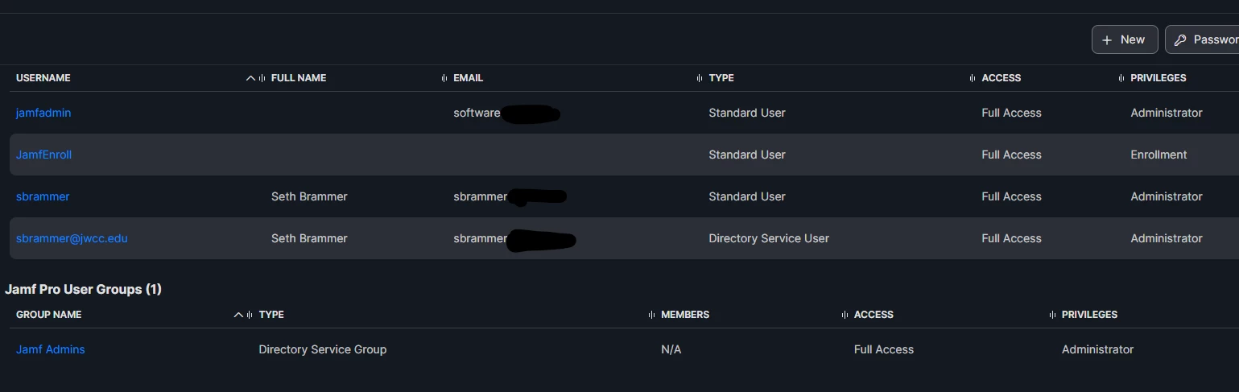Click Administrator privileges for sbrammer
This screenshot has height=392, width=1239.
1167,196
